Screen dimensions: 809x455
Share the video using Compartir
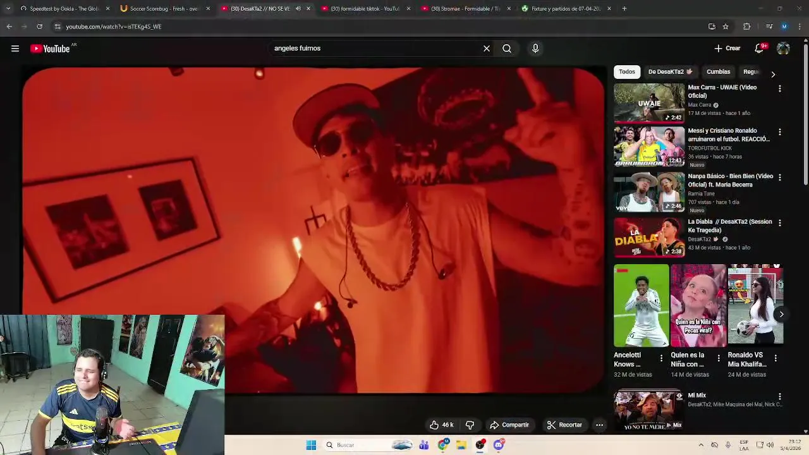pos(509,425)
